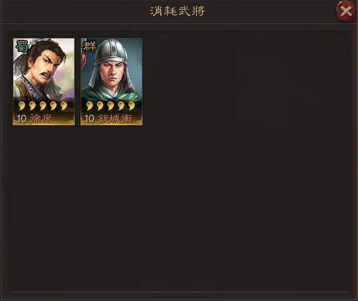Click fourth gold star on 鎮城衛 card
The height and width of the screenshot is (301, 358).
[121, 106]
